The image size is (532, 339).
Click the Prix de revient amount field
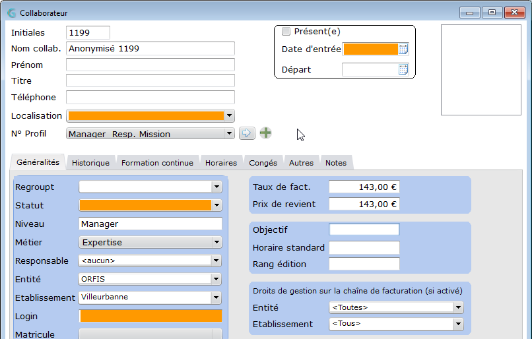coord(364,204)
